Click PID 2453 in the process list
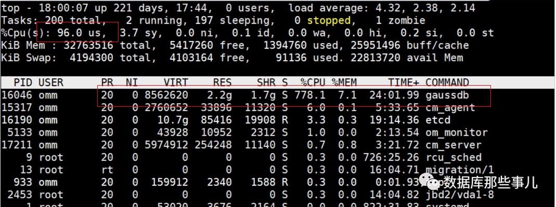This screenshot has height=207, width=556. coord(20,195)
